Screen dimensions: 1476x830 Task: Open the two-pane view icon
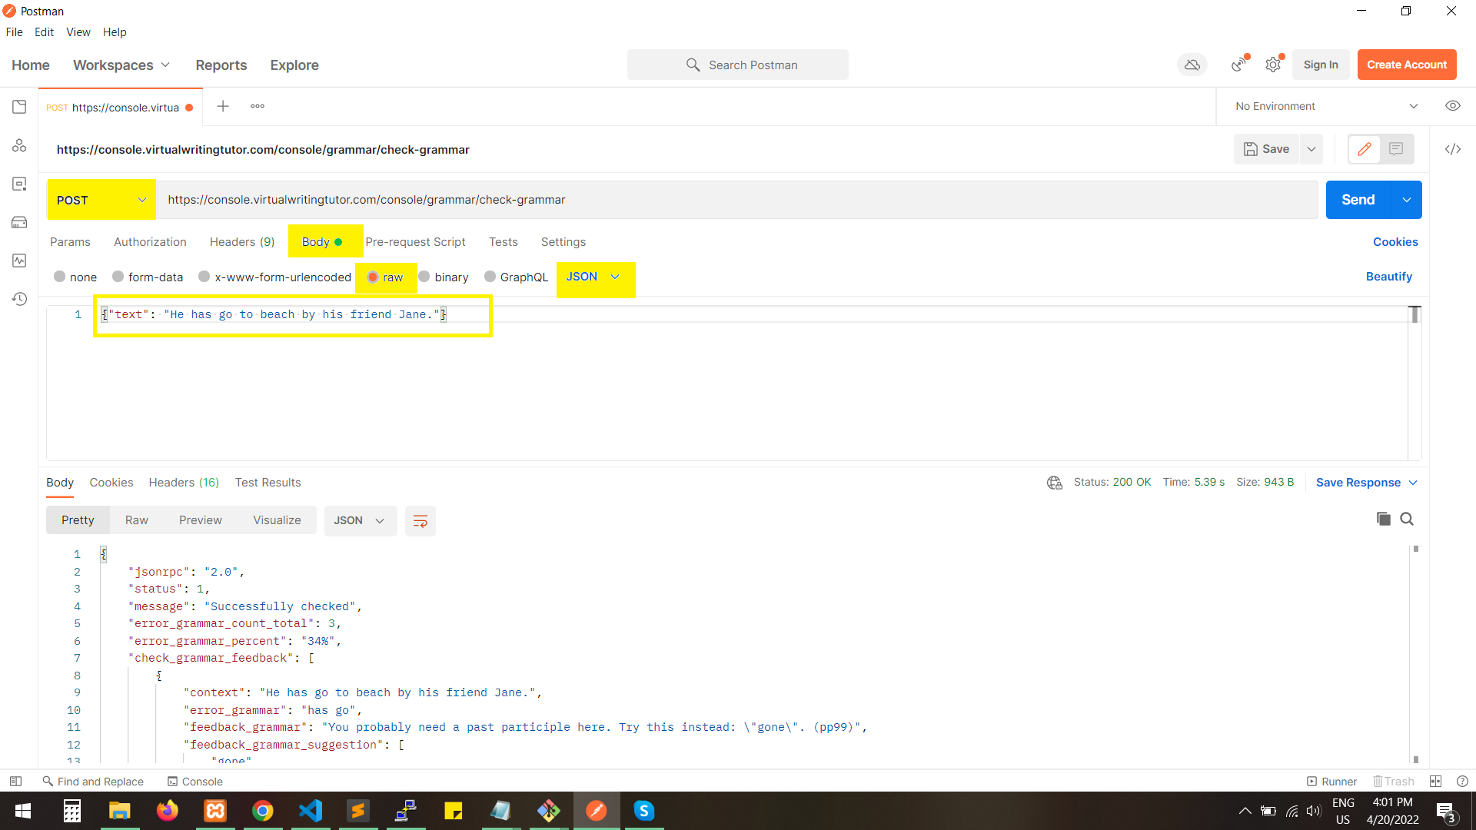pos(1435,781)
